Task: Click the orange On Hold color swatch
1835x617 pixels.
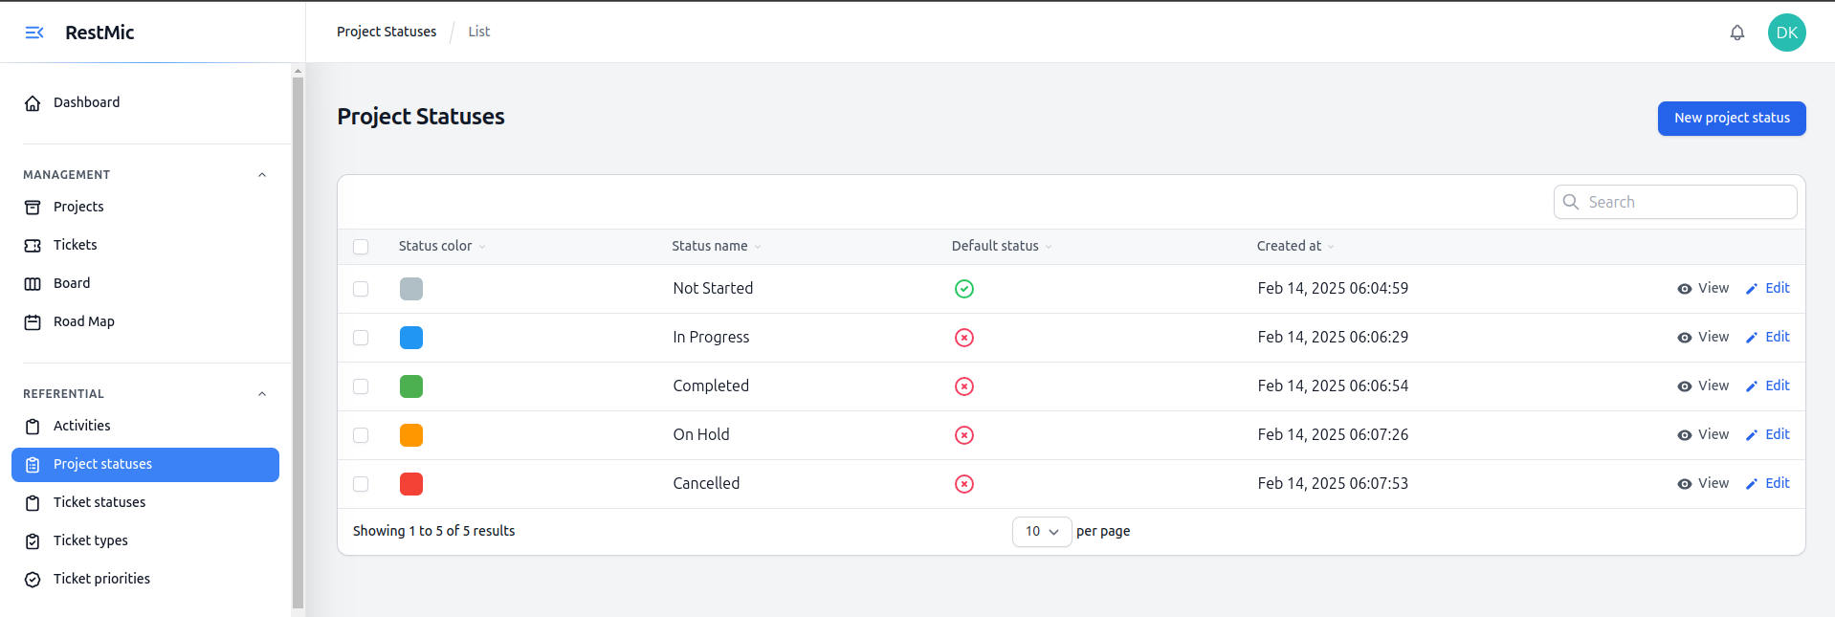Action: (x=411, y=435)
